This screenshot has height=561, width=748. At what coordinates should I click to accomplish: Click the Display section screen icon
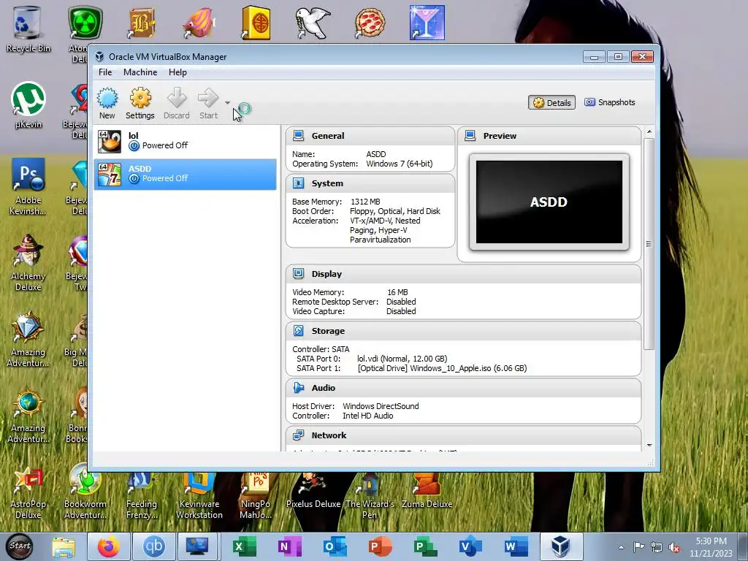coord(299,274)
